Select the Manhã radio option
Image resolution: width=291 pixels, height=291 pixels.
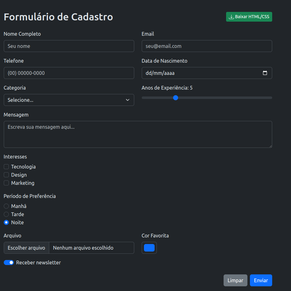click(6, 206)
